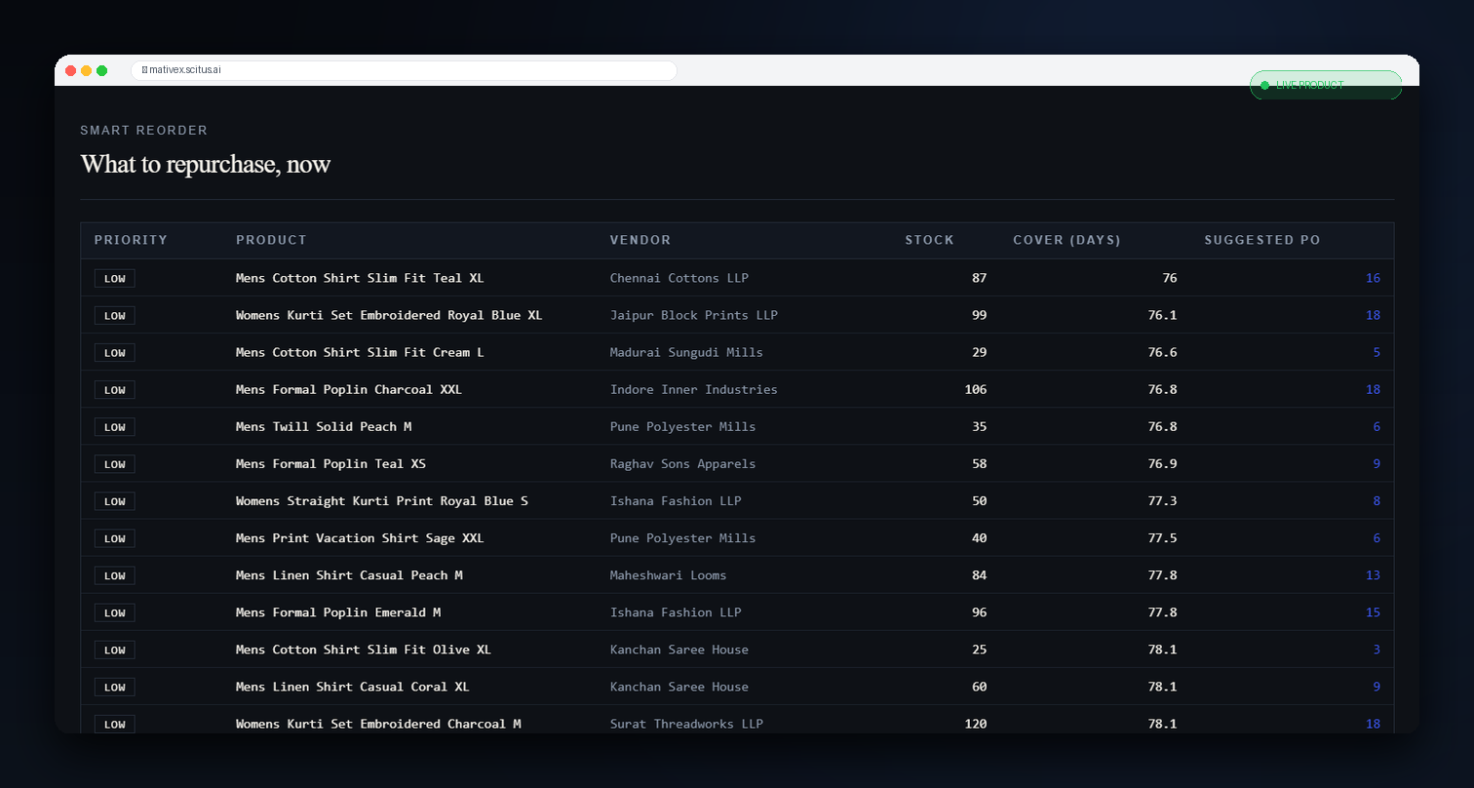1474x788 pixels.
Task: Click the yellow window minimize dot
Action: (x=86, y=70)
